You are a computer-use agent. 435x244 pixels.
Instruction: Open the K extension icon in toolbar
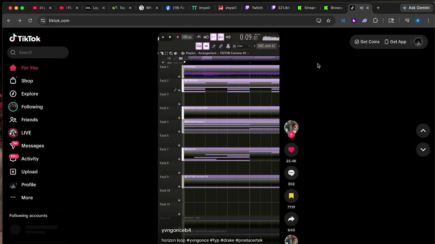pos(354,21)
